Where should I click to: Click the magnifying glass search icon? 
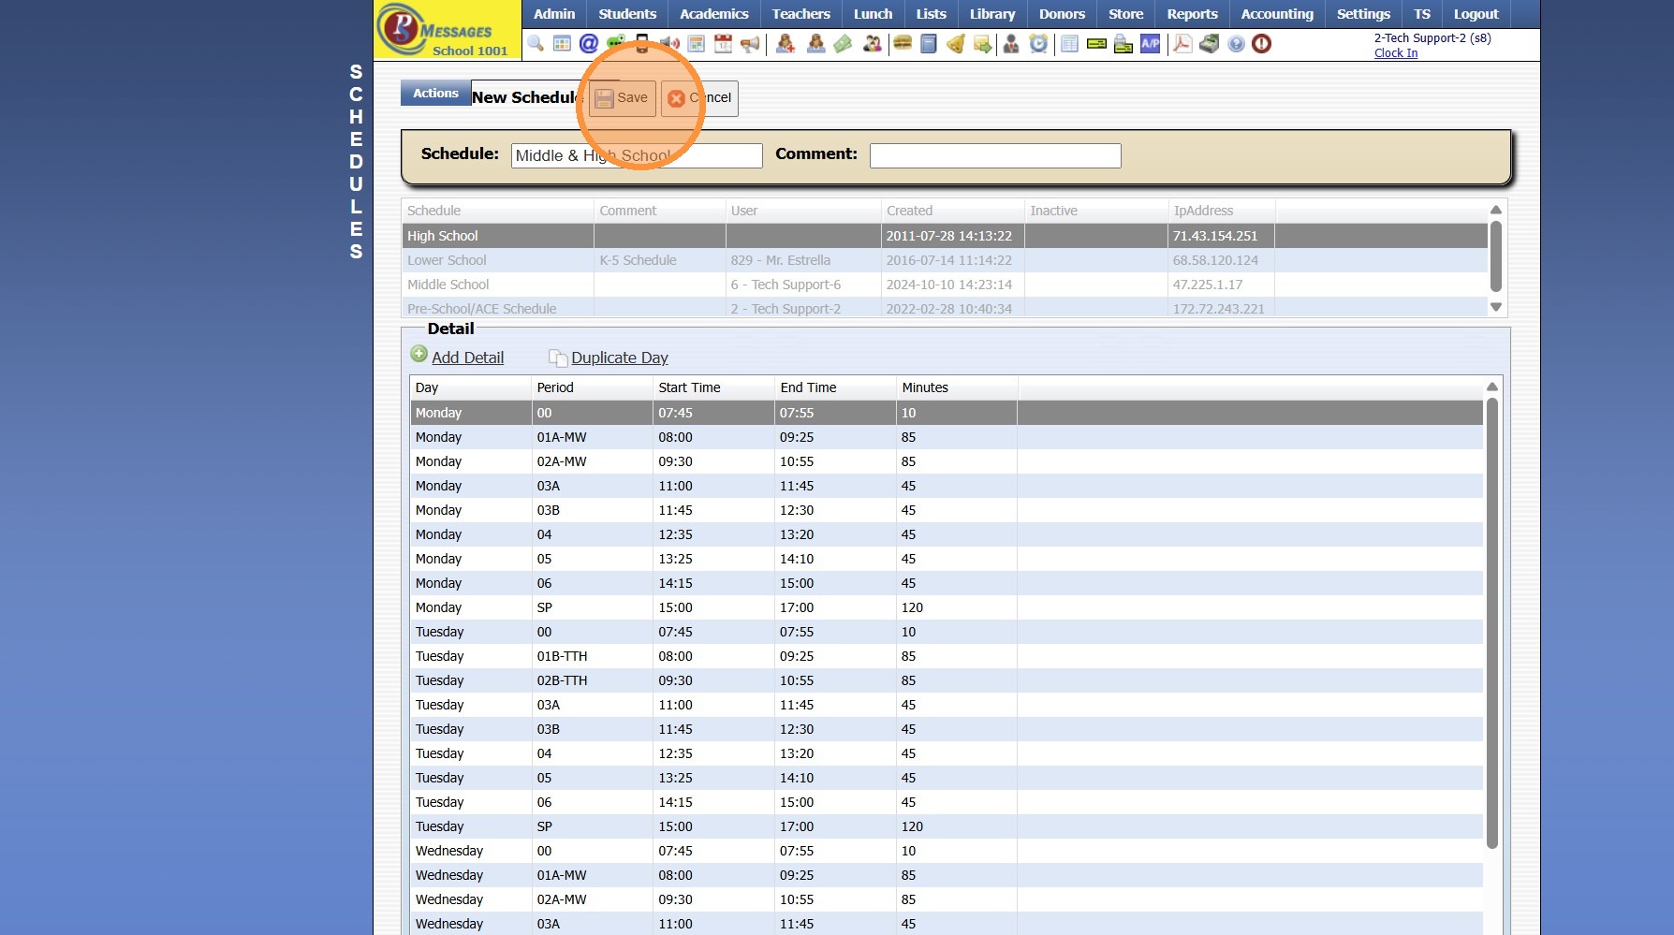pyautogui.click(x=536, y=44)
